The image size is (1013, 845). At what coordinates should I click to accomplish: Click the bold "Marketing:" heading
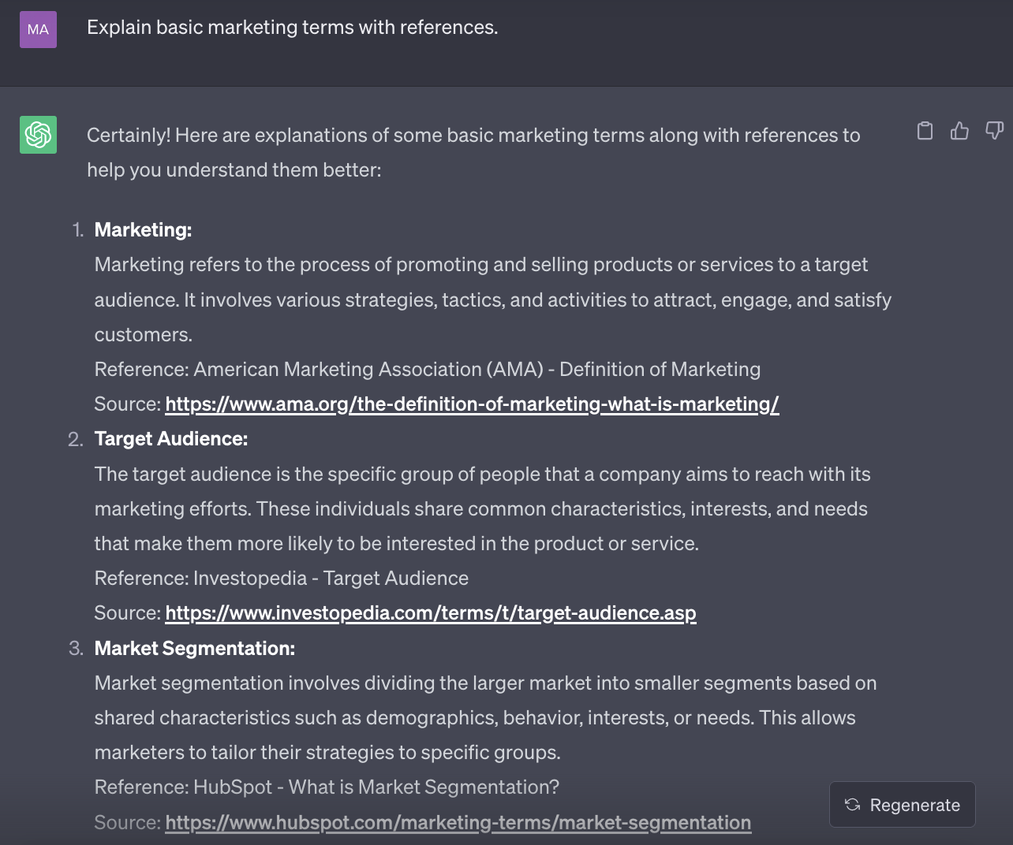[143, 230]
